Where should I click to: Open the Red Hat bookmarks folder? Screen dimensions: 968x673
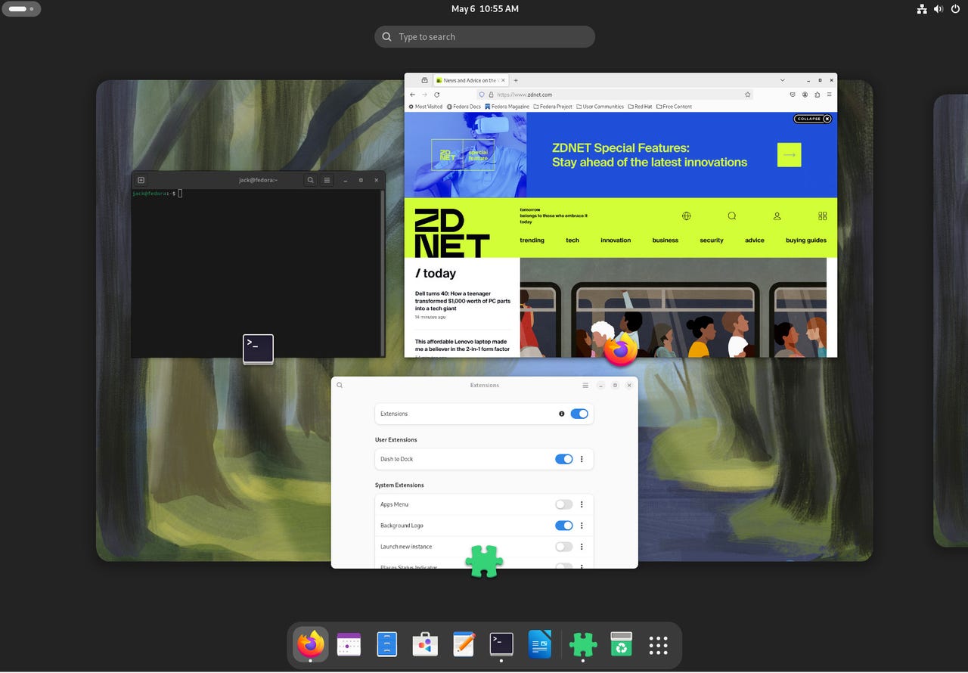[640, 107]
